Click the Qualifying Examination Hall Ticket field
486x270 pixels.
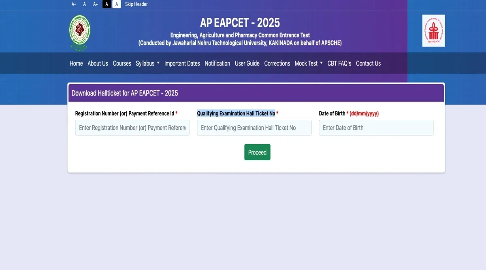tap(254, 128)
